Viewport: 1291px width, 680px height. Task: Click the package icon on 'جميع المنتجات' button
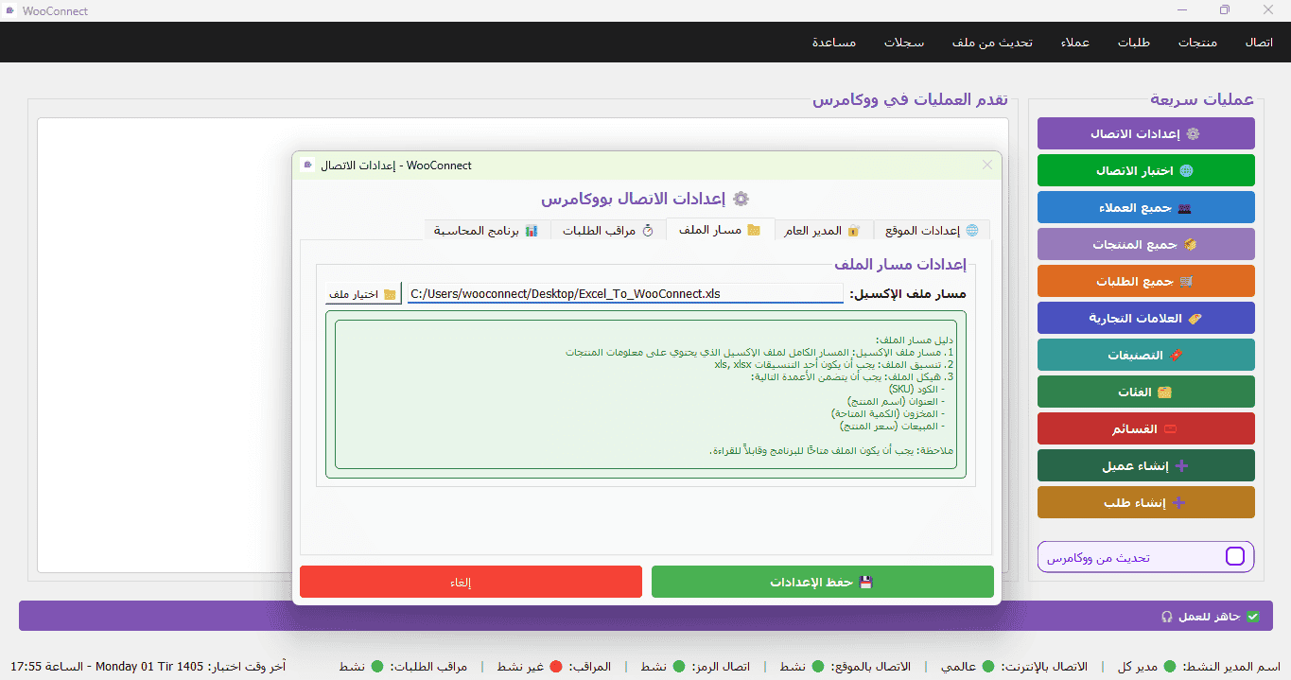tap(1190, 245)
